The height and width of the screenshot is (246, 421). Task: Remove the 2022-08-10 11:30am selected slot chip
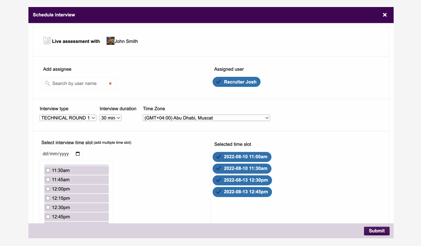point(242,168)
